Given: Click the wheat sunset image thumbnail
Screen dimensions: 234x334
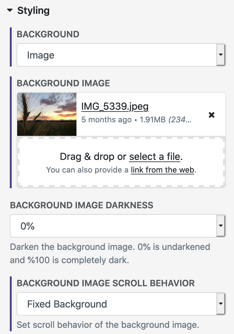Looking at the screenshot, I should tap(47, 114).
